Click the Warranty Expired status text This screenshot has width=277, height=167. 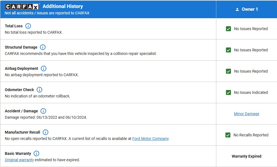246,156
